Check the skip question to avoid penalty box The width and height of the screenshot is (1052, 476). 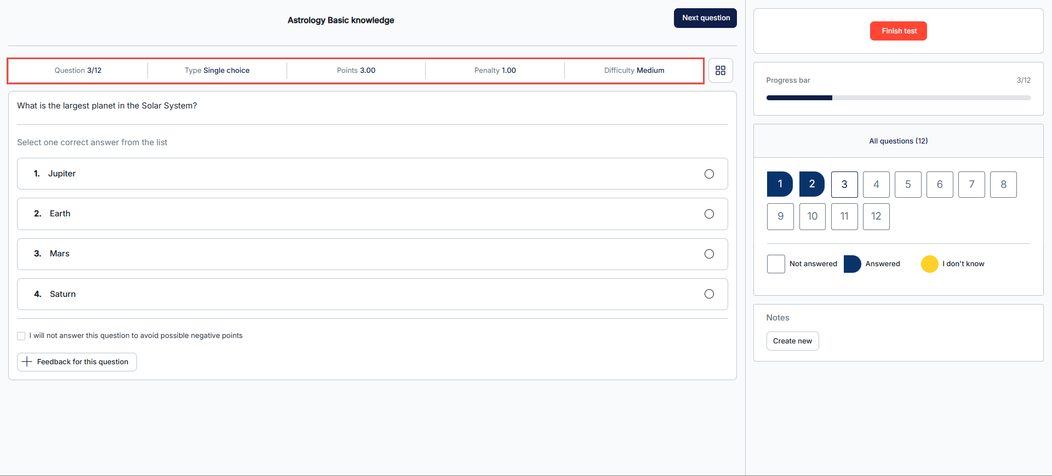click(21, 336)
